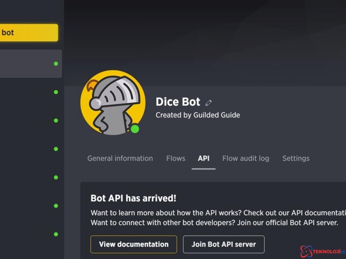Click the View documentation button
Image resolution: width=346 pixels, height=259 pixels.
coord(133,244)
